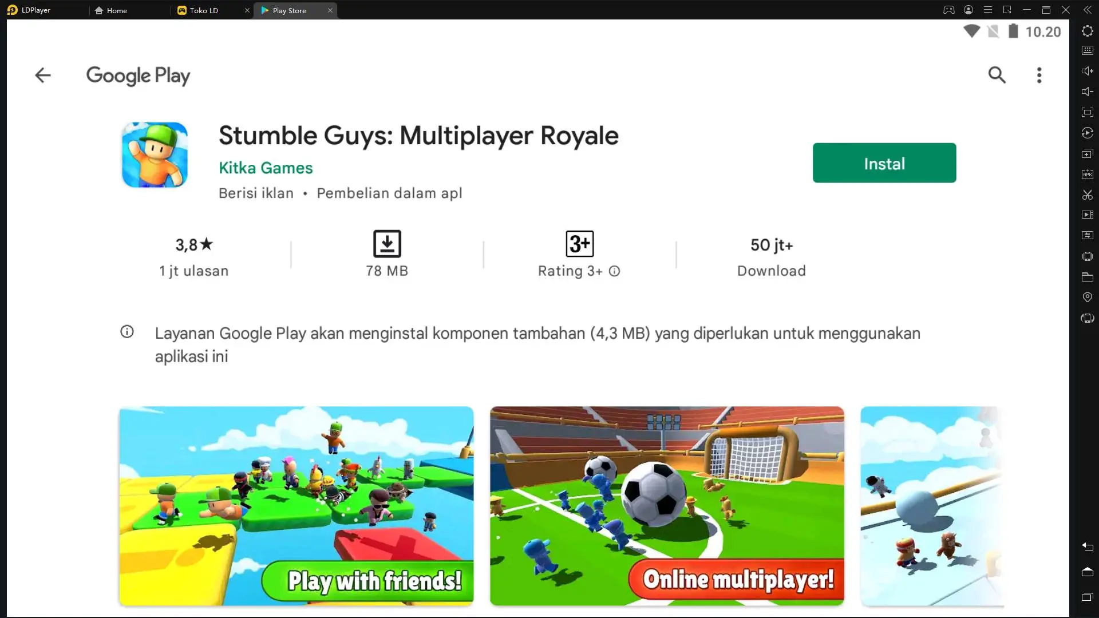1099x618 pixels.
Task: Click the rating info tooltip icon
Action: pos(615,270)
